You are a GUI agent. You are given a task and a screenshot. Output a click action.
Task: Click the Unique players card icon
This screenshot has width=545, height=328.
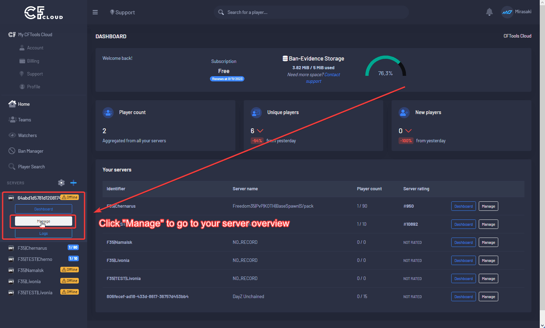pos(256,112)
